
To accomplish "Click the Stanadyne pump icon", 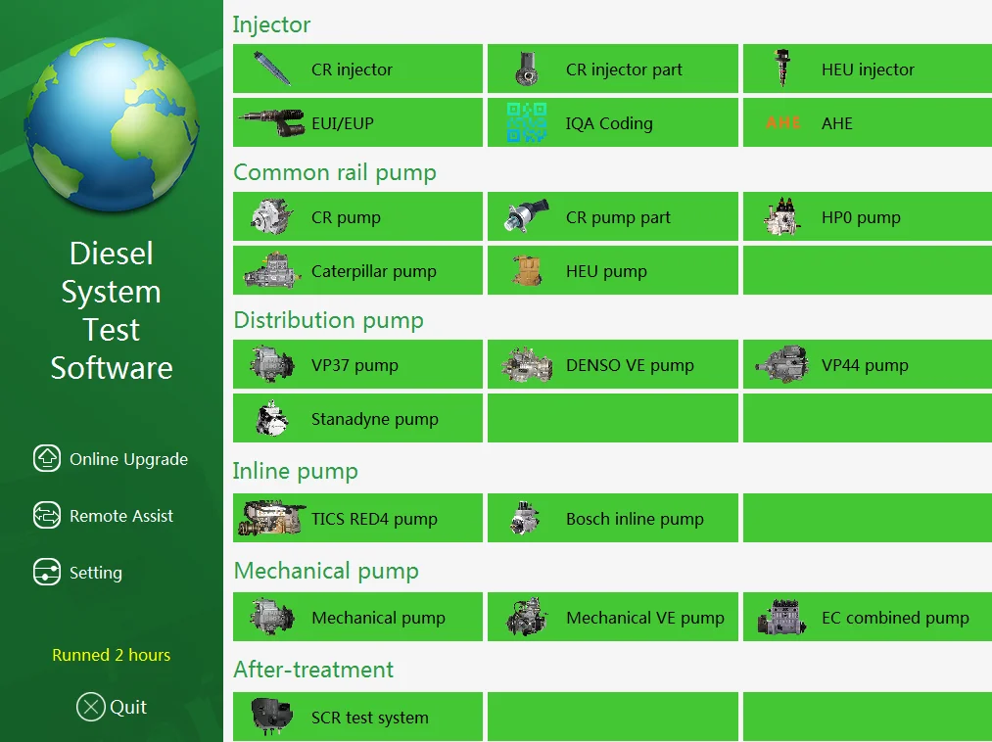I will click(x=272, y=418).
